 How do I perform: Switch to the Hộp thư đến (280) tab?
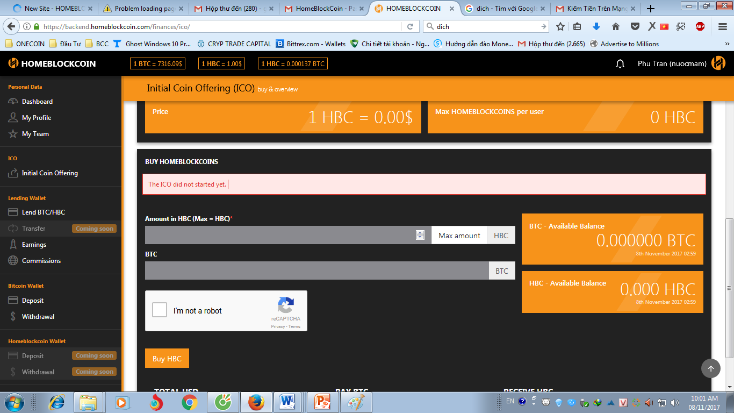click(235, 9)
